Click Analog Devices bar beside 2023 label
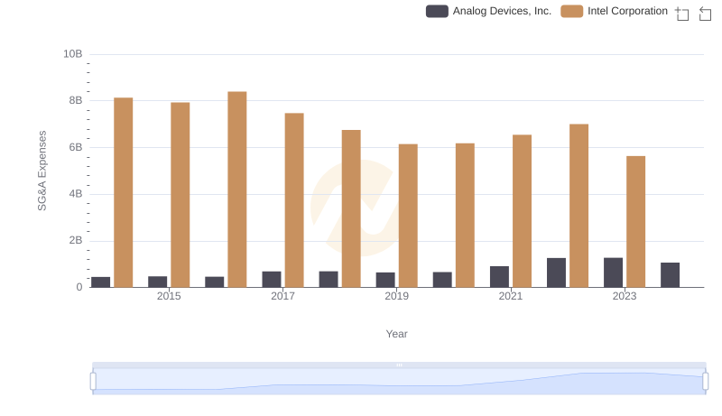722x416 pixels. pos(614,273)
